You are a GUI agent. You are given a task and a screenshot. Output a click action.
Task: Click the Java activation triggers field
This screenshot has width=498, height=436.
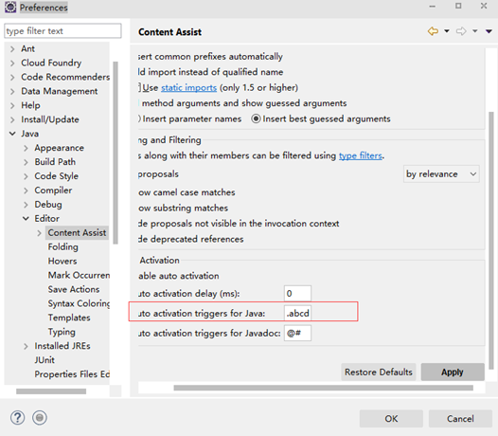297,313
